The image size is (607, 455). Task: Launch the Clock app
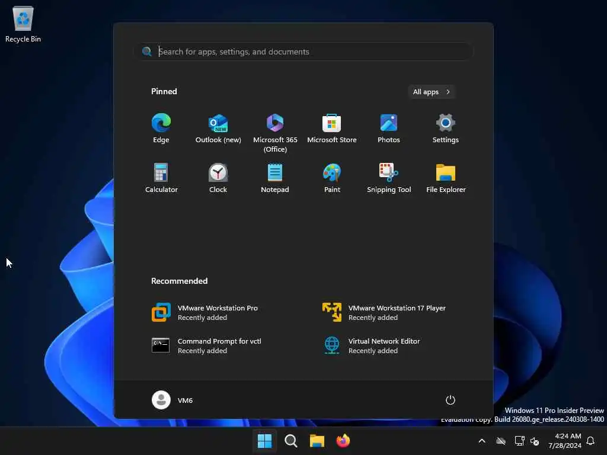coord(218,178)
